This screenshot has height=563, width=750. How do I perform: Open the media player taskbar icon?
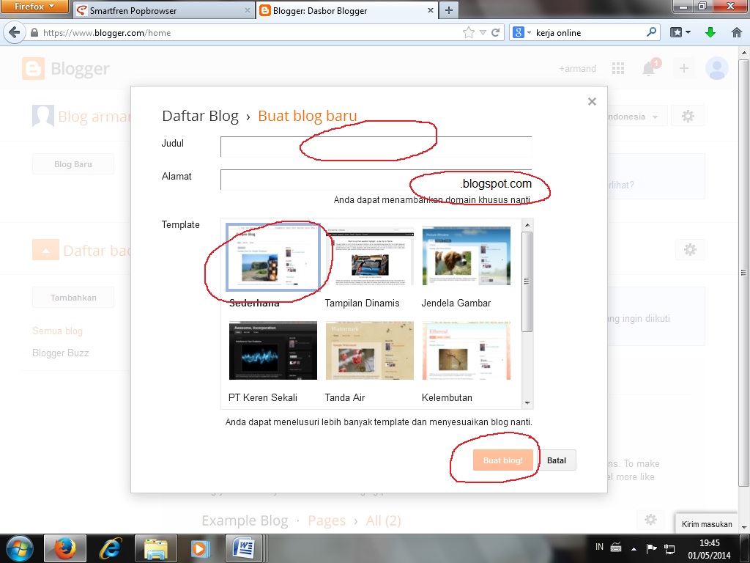(x=200, y=548)
